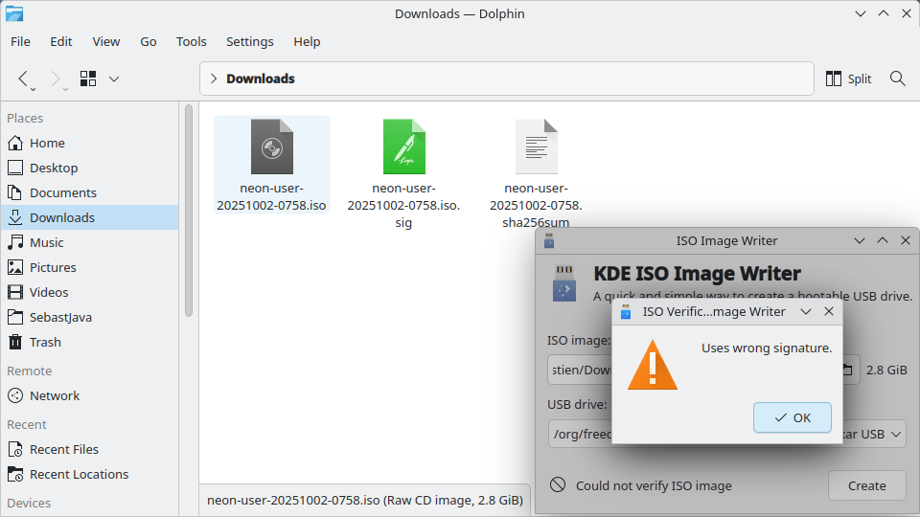
Task: Go to Network in Remote section
Action: pyautogui.click(x=55, y=395)
